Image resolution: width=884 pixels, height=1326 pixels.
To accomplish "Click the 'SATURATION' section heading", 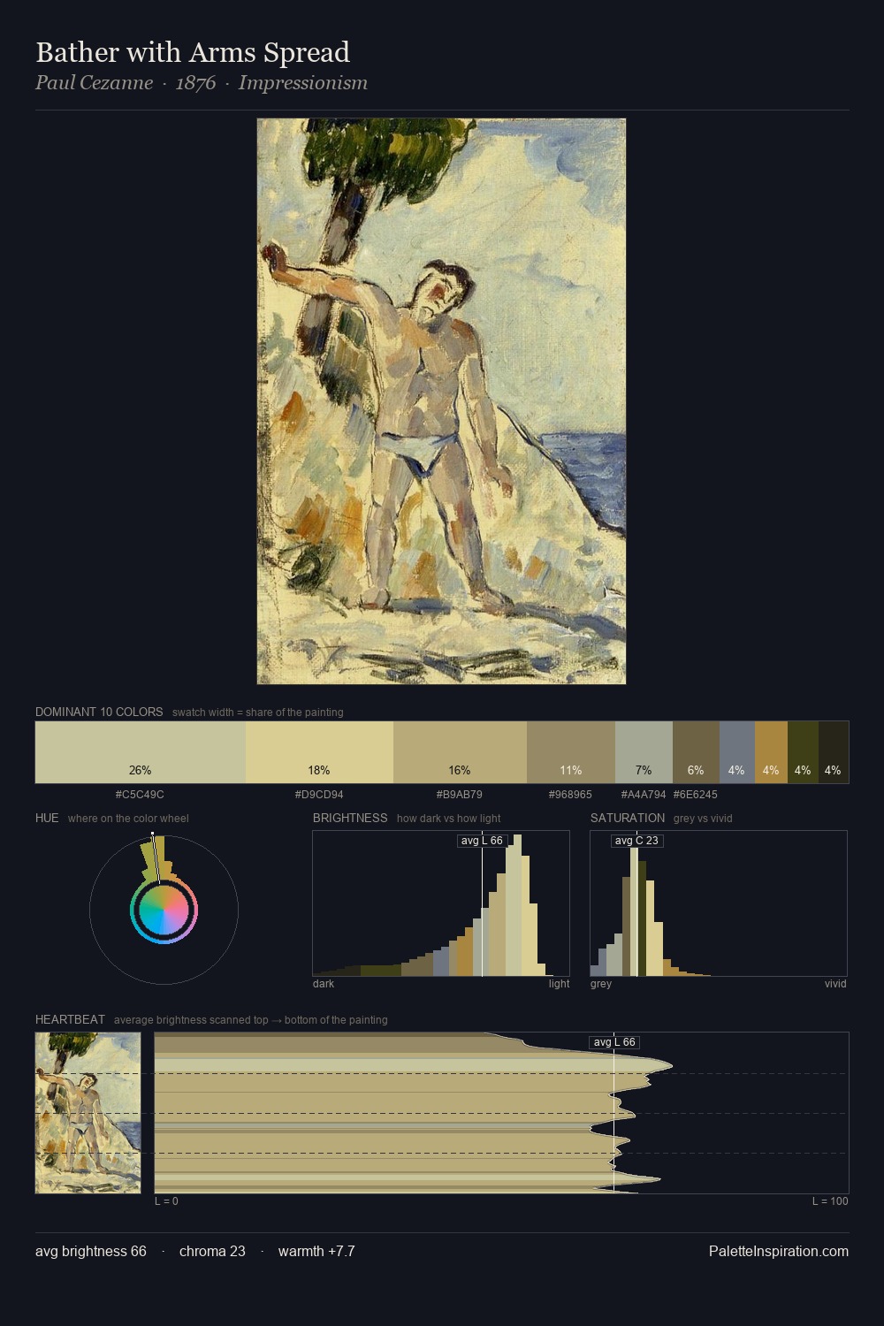I will pos(628,818).
